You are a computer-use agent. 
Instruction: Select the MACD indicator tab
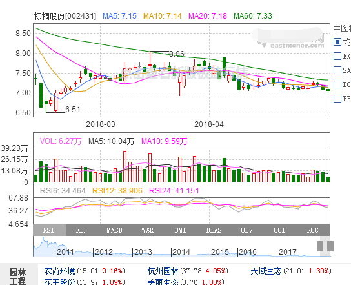[115, 230]
